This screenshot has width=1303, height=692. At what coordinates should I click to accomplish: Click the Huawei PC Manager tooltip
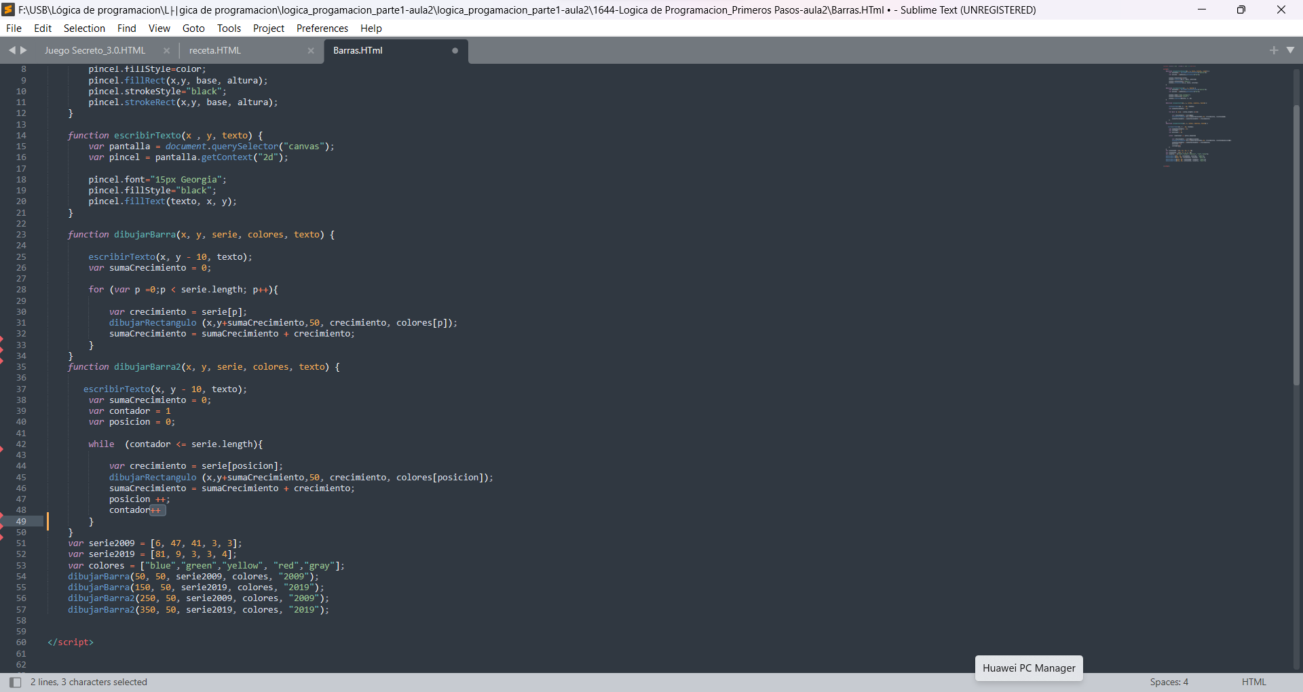coord(1029,668)
